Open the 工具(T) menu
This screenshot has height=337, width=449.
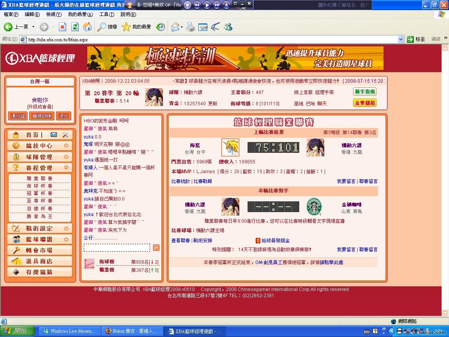coord(106,14)
